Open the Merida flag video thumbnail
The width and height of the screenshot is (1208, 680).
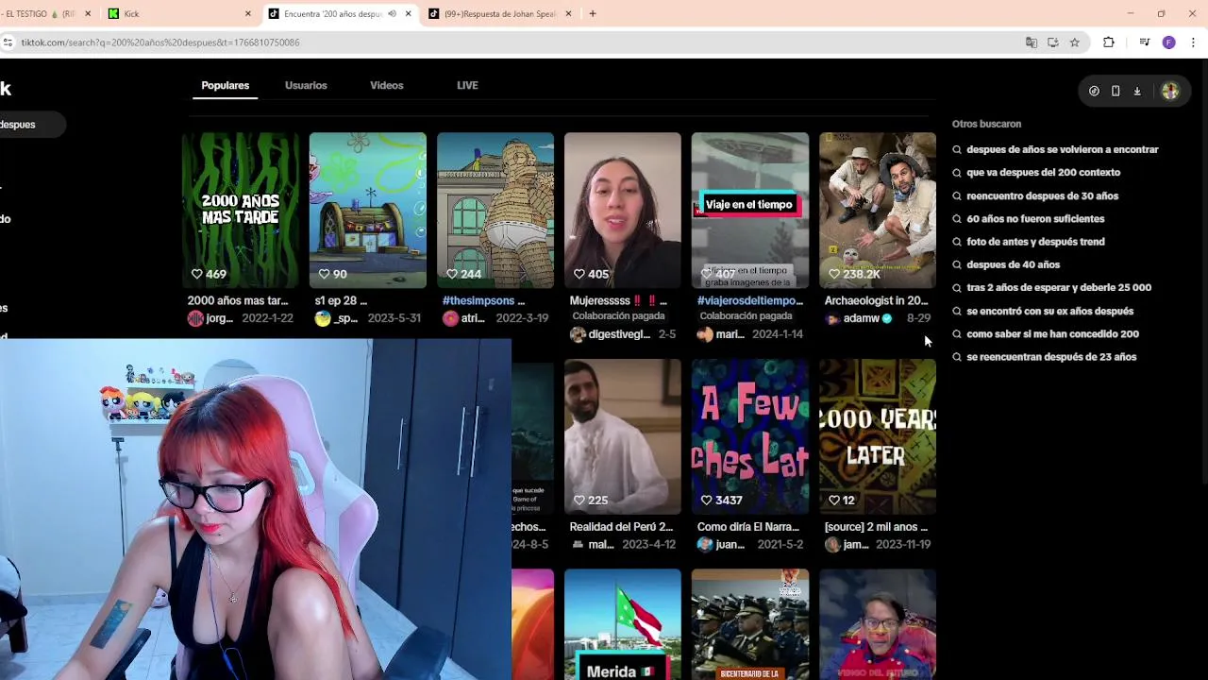pyautogui.click(x=623, y=624)
